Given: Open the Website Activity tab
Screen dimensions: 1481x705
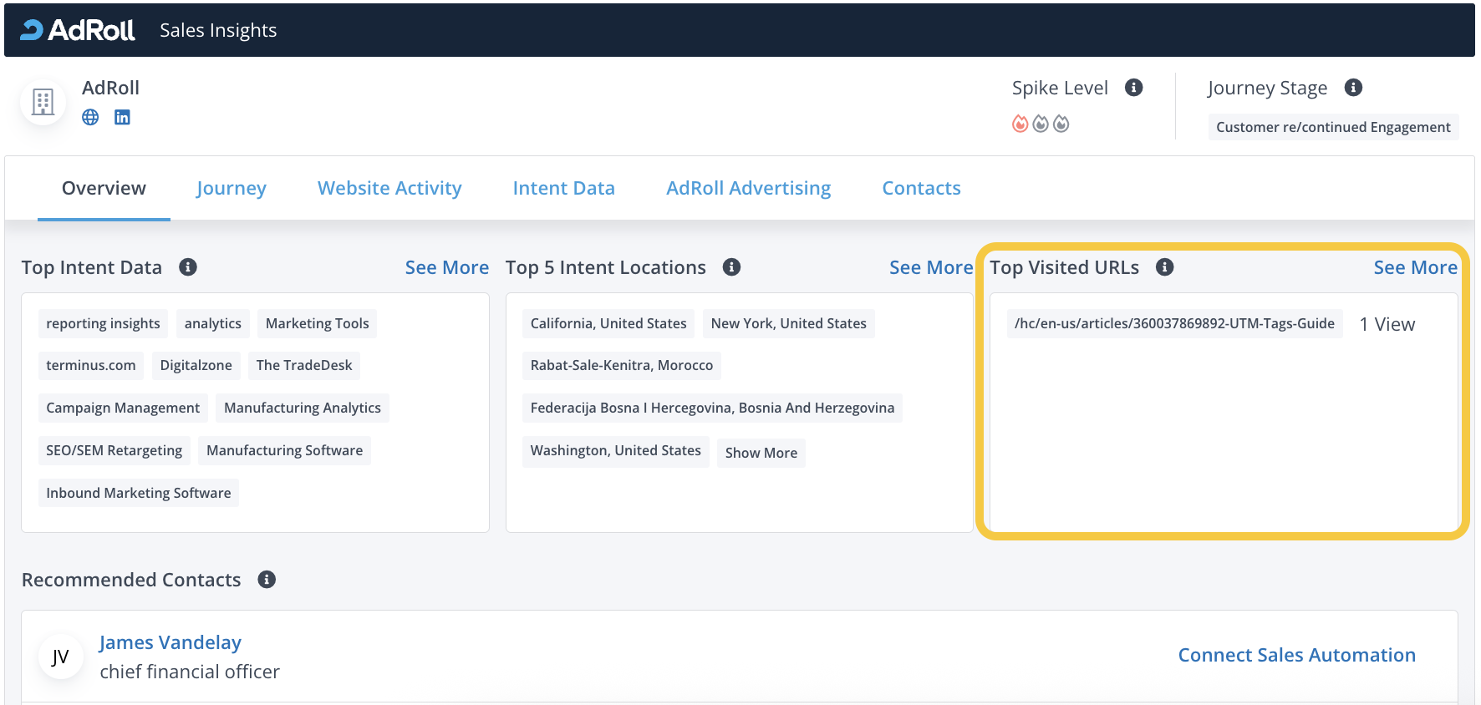Looking at the screenshot, I should [x=389, y=189].
